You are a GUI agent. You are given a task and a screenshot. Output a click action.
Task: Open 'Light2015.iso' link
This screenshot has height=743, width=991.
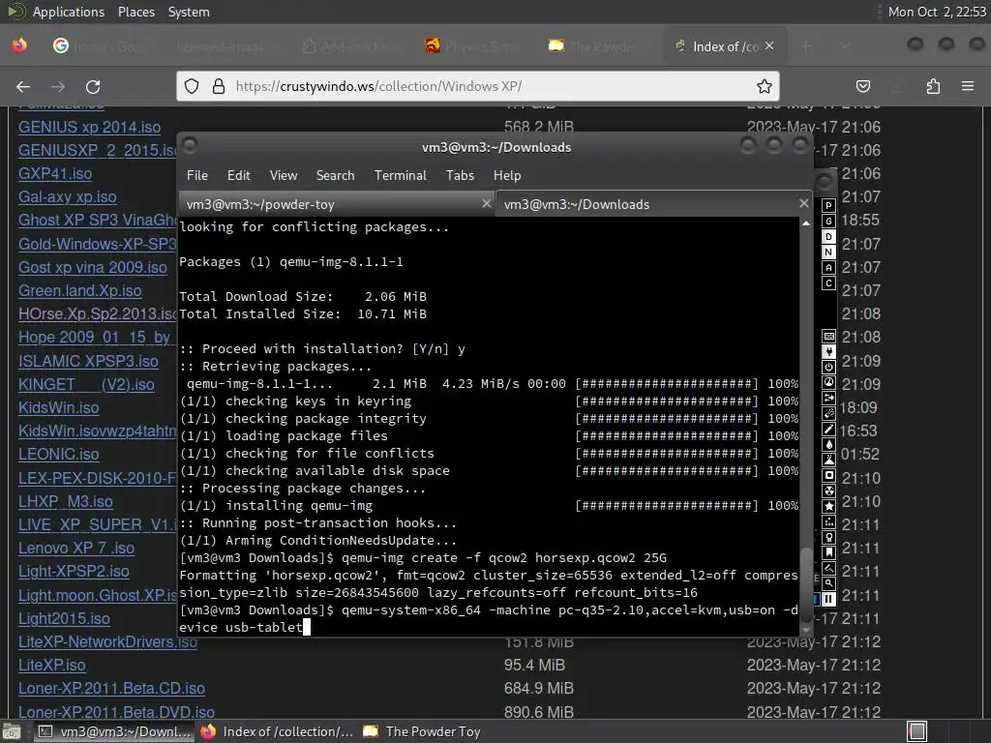tap(64, 619)
